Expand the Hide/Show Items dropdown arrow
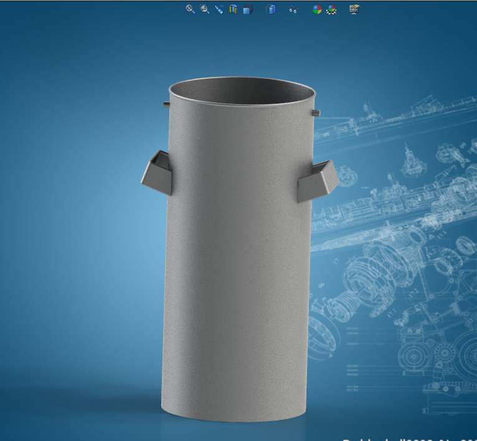 (x=305, y=10)
